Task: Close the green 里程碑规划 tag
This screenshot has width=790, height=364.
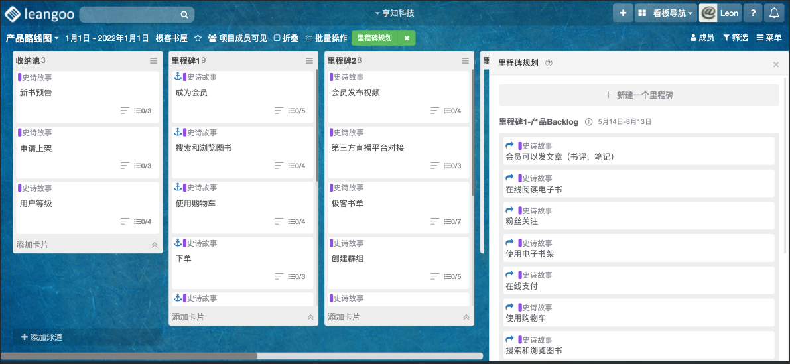Action: [407, 38]
